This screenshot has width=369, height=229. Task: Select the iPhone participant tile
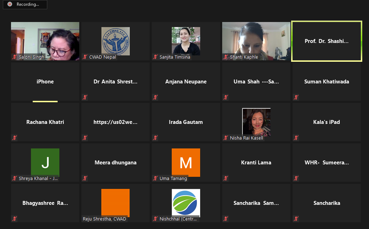(x=45, y=82)
